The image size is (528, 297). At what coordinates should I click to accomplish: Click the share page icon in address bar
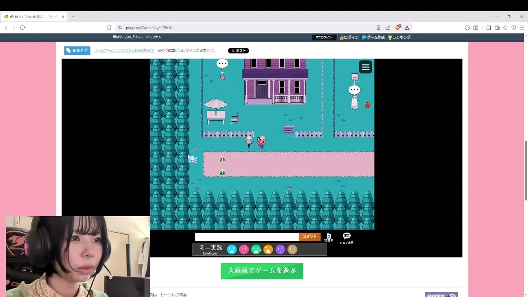click(x=388, y=28)
